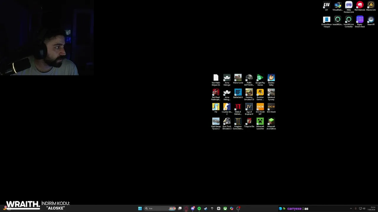Click the microphone icon in the system tray
378x212 pixels.
[356, 208]
